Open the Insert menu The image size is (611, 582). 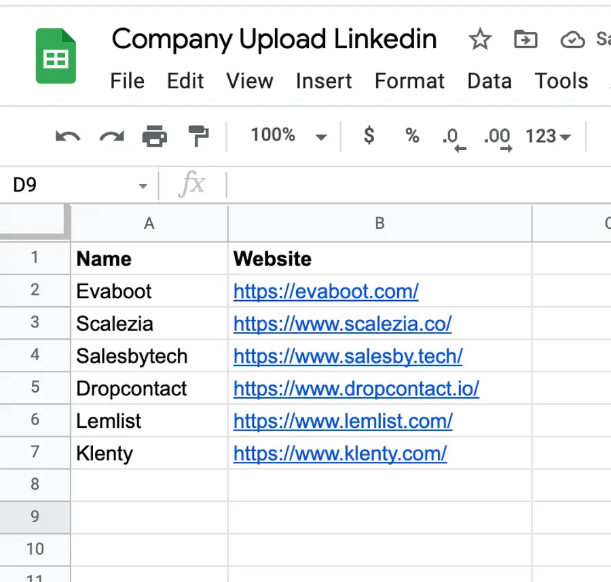tap(324, 81)
